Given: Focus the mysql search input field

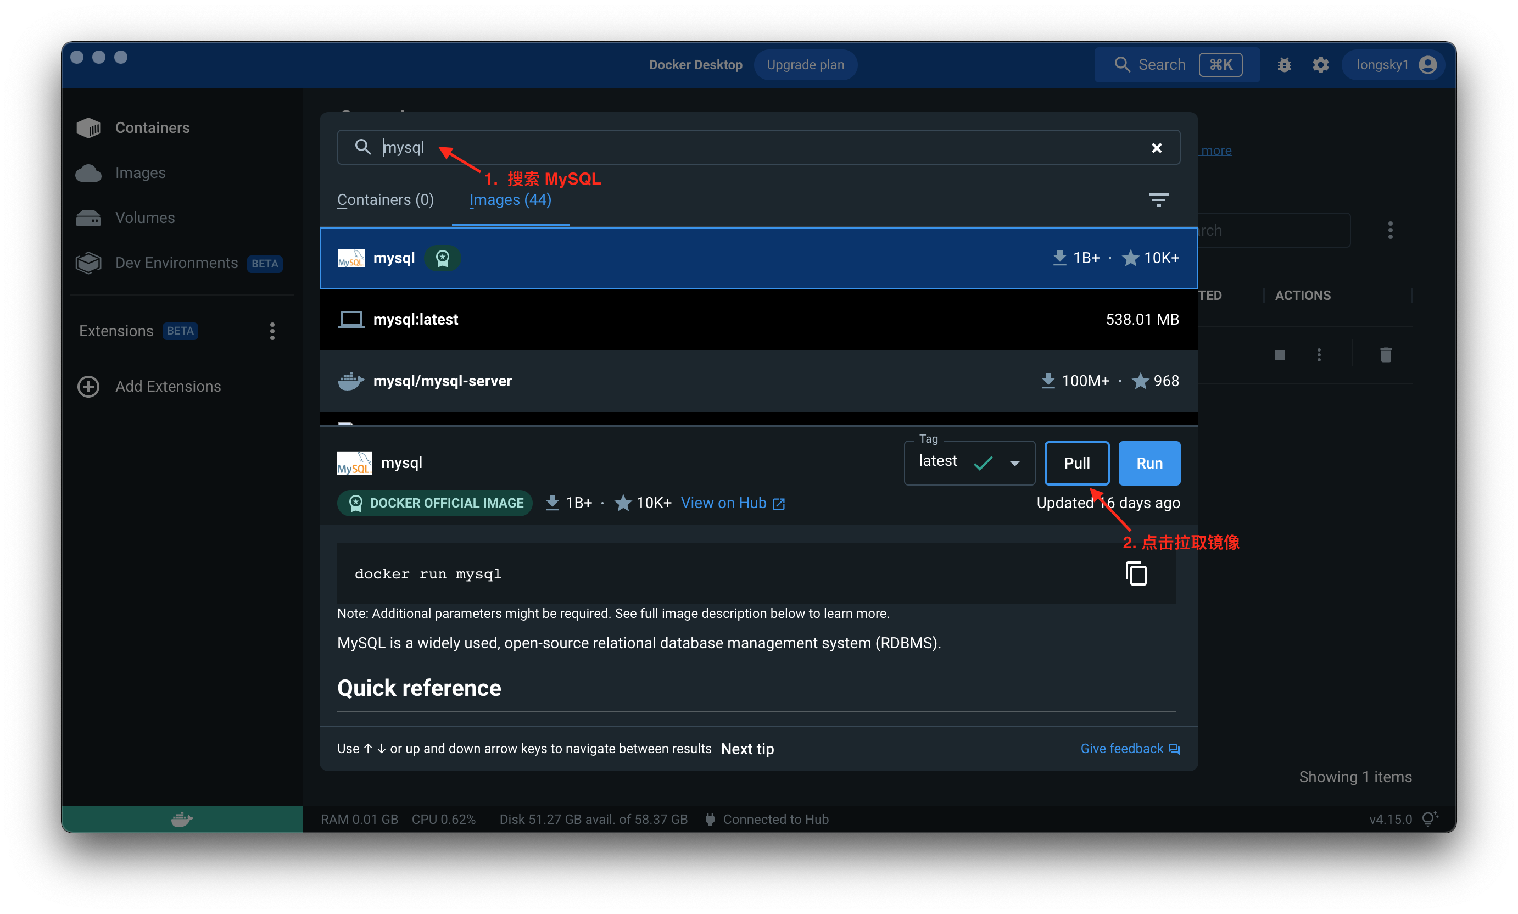Looking at the screenshot, I should coord(758,147).
